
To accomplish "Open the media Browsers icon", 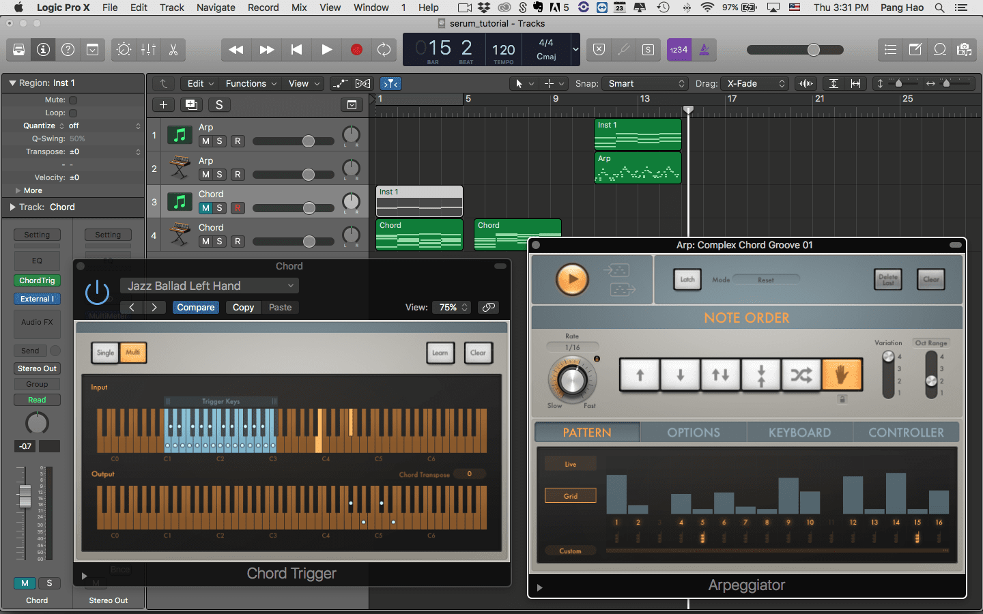I will click(x=964, y=50).
